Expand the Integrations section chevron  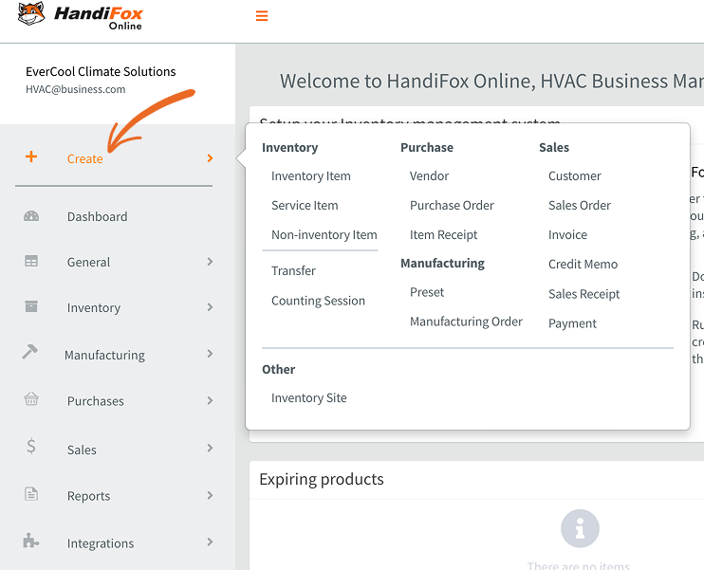(x=210, y=542)
